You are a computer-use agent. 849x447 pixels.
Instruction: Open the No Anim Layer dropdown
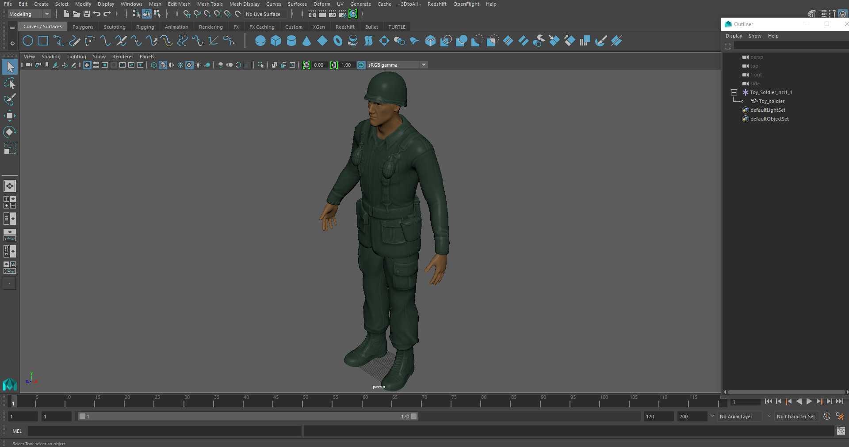[x=740, y=417]
